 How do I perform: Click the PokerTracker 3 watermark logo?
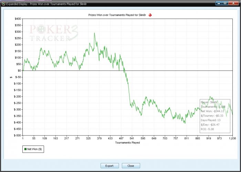click(54, 33)
